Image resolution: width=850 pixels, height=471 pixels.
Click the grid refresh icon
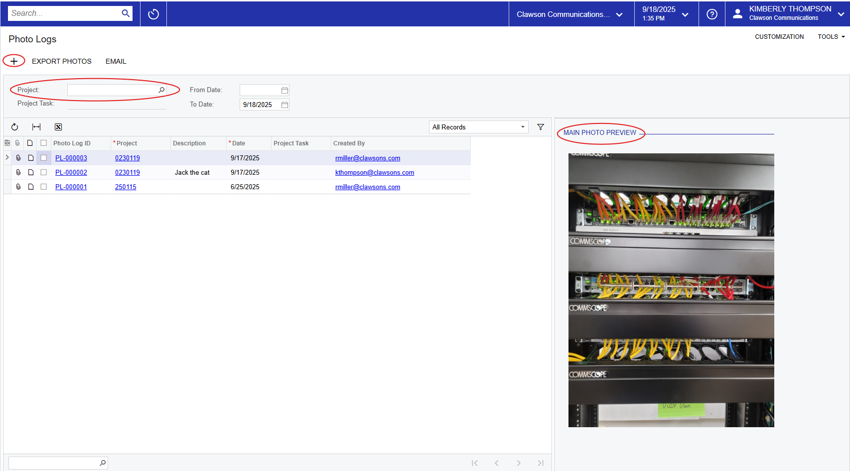[x=14, y=127]
